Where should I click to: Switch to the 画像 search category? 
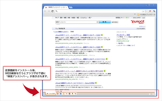click(61, 18)
